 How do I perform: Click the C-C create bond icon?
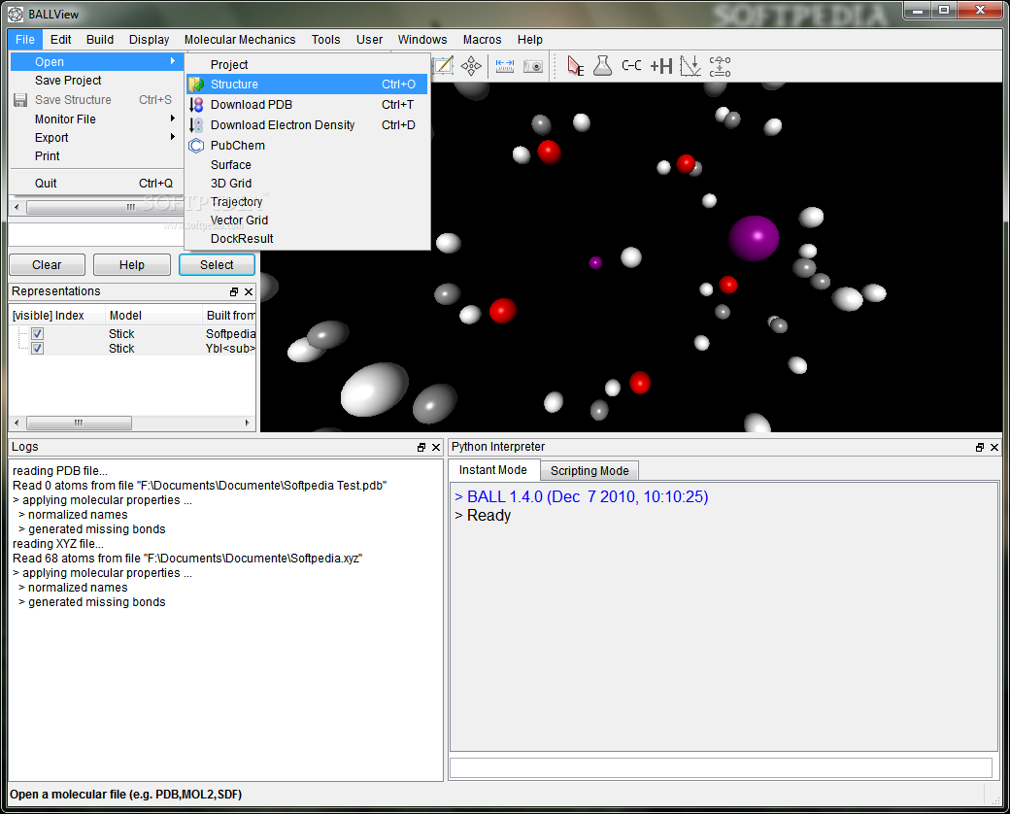pyautogui.click(x=632, y=66)
